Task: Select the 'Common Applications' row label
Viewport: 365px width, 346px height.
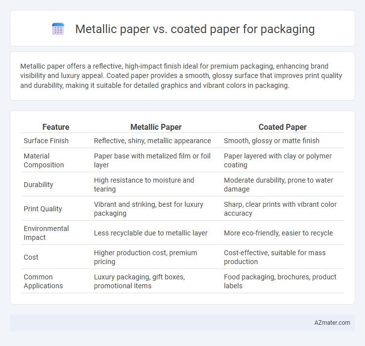Action: pyautogui.click(x=43, y=281)
